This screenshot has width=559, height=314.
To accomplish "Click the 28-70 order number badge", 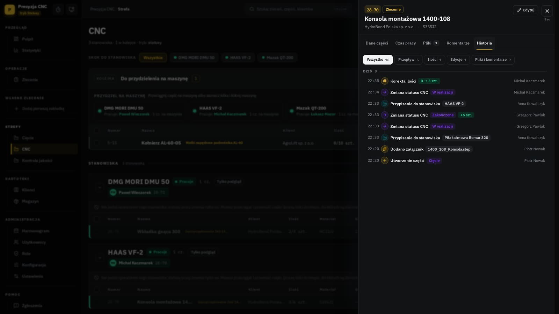I will pos(372,10).
